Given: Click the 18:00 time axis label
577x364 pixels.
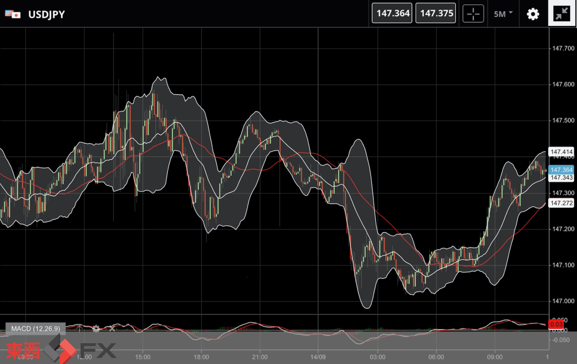Looking at the screenshot, I should click(201, 357).
